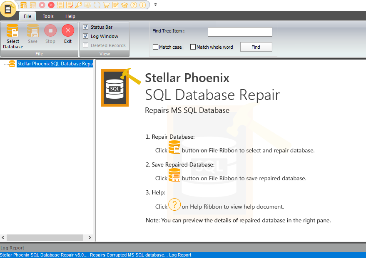Enable the Match whole word checkbox
The width and height of the screenshot is (366, 274).
coord(193,47)
